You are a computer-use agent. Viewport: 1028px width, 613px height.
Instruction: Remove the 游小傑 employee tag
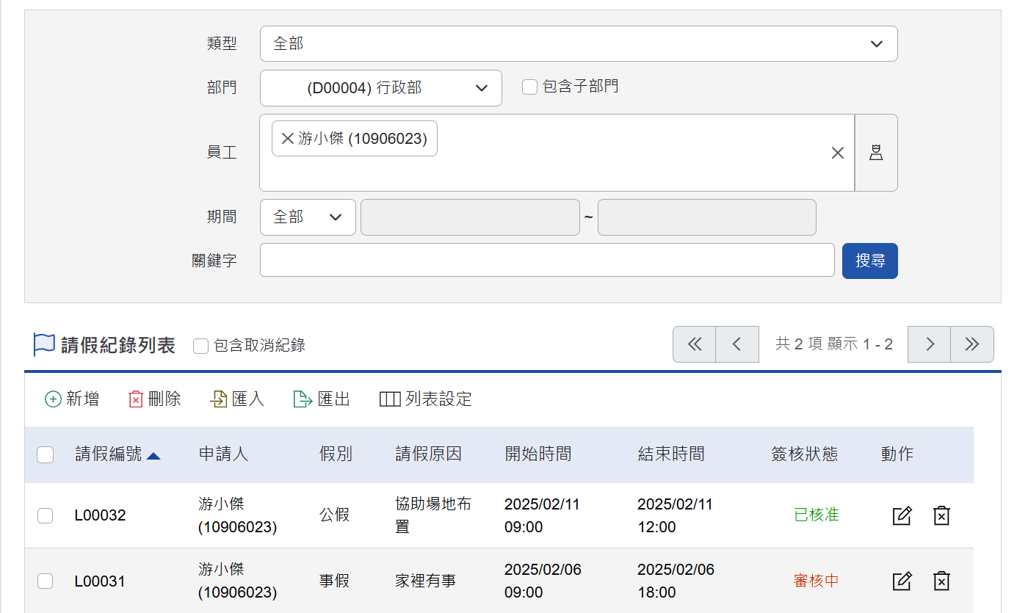287,139
